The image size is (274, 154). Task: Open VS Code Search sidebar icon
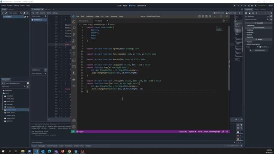(74, 28)
